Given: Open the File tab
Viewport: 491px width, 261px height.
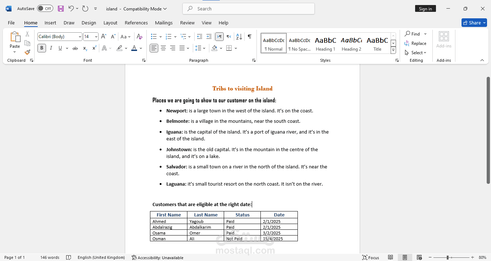Looking at the screenshot, I should point(11,23).
